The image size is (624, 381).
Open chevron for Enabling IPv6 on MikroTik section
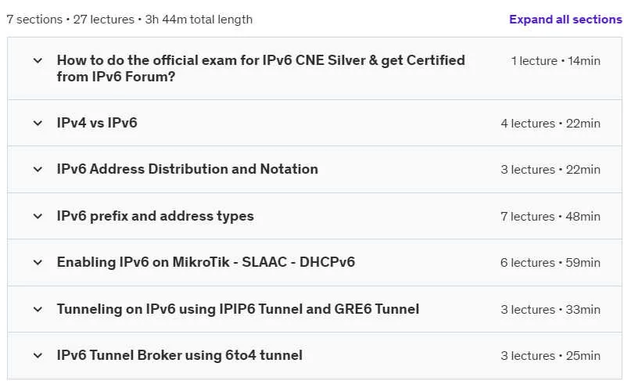click(38, 262)
